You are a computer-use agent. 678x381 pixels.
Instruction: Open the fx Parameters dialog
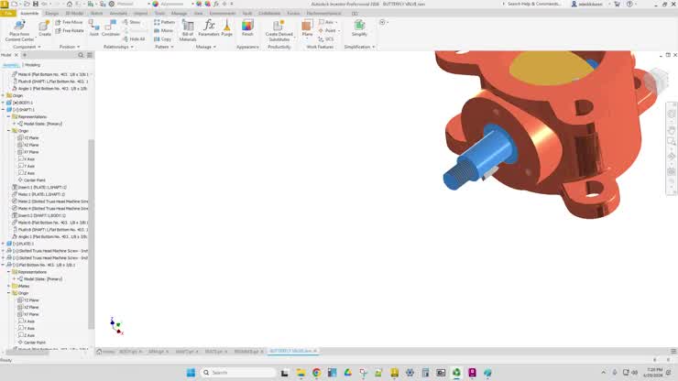pyautogui.click(x=209, y=28)
